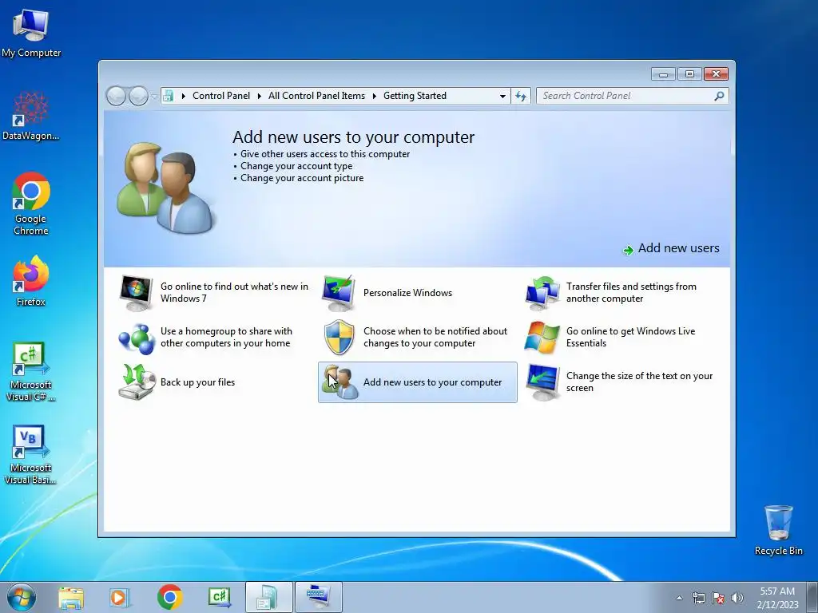The image size is (818, 613).
Task: Open Visual C# from the taskbar
Action: coord(219,597)
